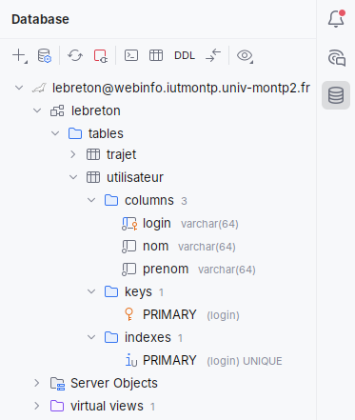Collapse the utilisateur table
Image resolution: width=355 pixels, height=420 pixels.
[x=73, y=177]
